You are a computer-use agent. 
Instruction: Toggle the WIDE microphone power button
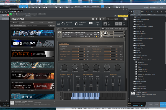[97, 79]
